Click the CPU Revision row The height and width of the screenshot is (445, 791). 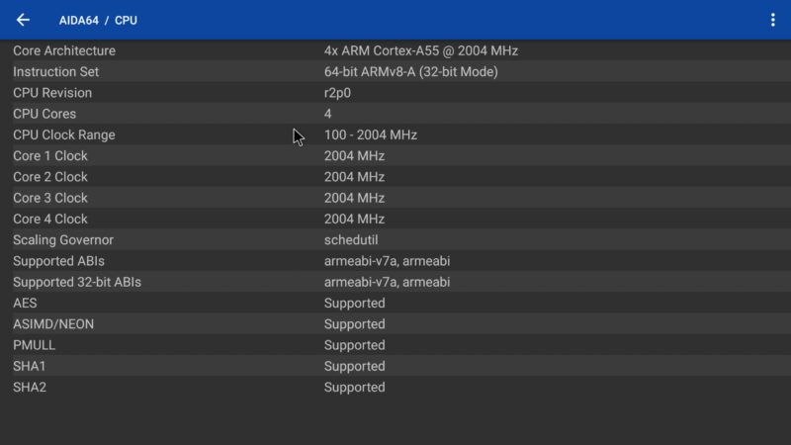(x=395, y=93)
